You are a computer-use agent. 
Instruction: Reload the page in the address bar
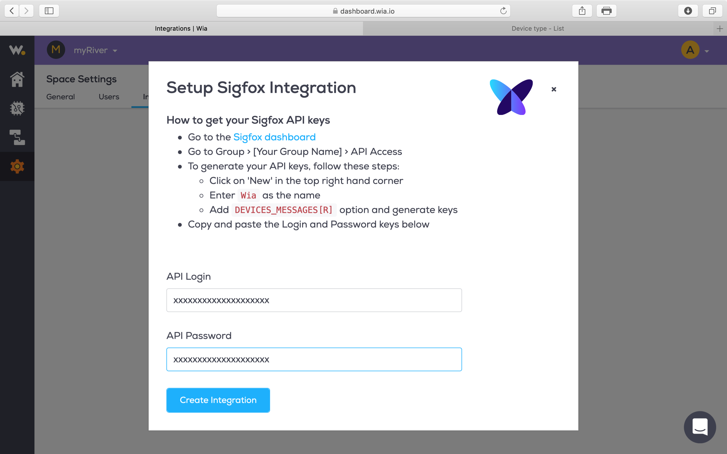[x=503, y=11]
